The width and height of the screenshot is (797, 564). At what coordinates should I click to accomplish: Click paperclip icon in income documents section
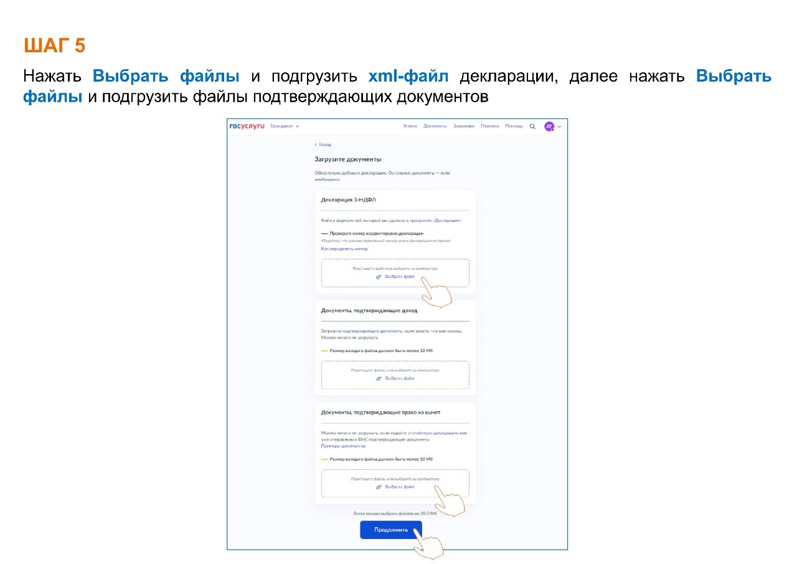[x=379, y=378]
